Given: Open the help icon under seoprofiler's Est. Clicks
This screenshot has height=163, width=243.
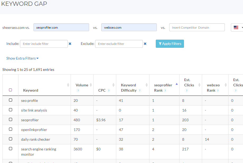Looking at the screenshot, I should pos(187,91).
